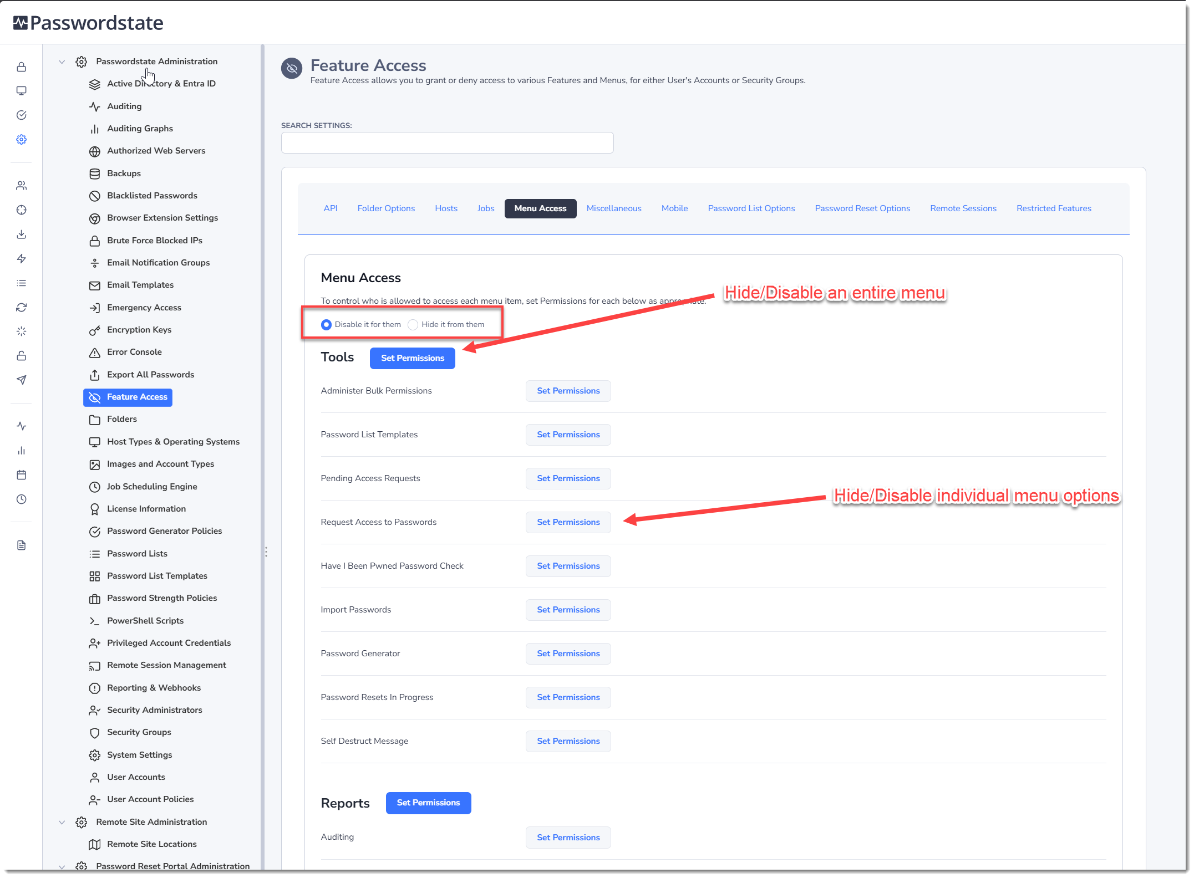This screenshot has height=878, width=1194.
Task: Click the License Information award icon
Action: [x=95, y=509]
